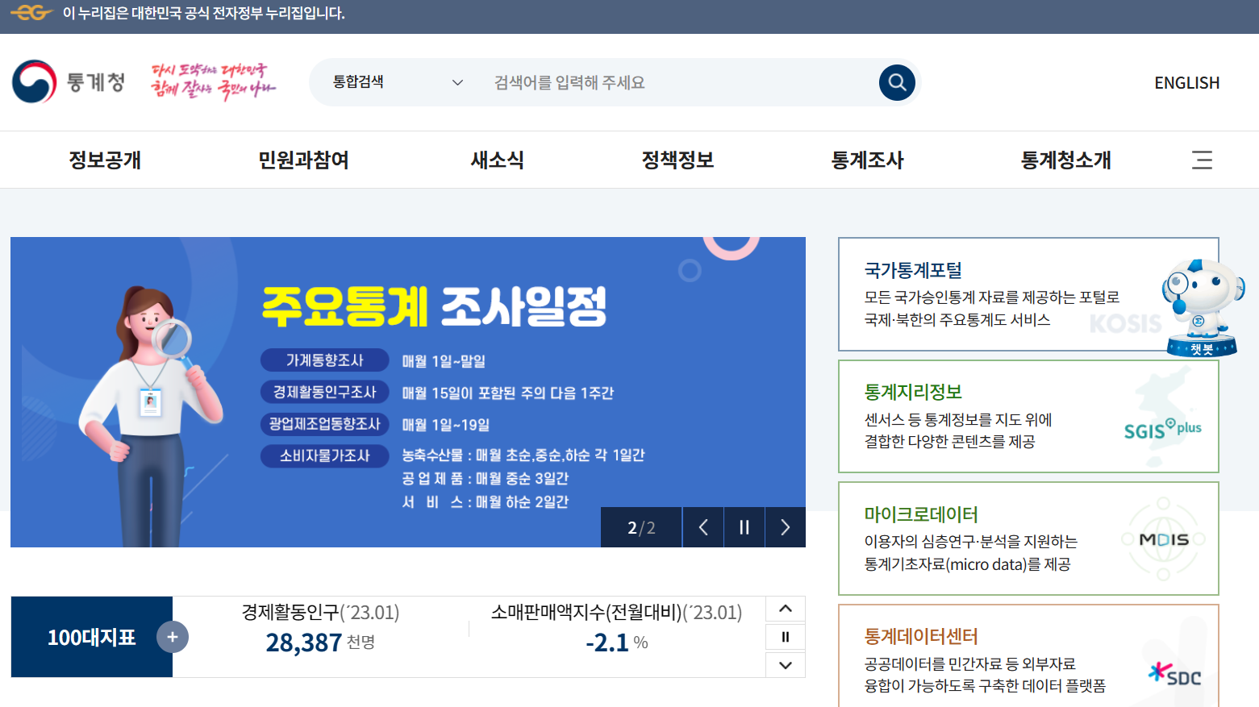Go to previous banner slide

pos(702,526)
